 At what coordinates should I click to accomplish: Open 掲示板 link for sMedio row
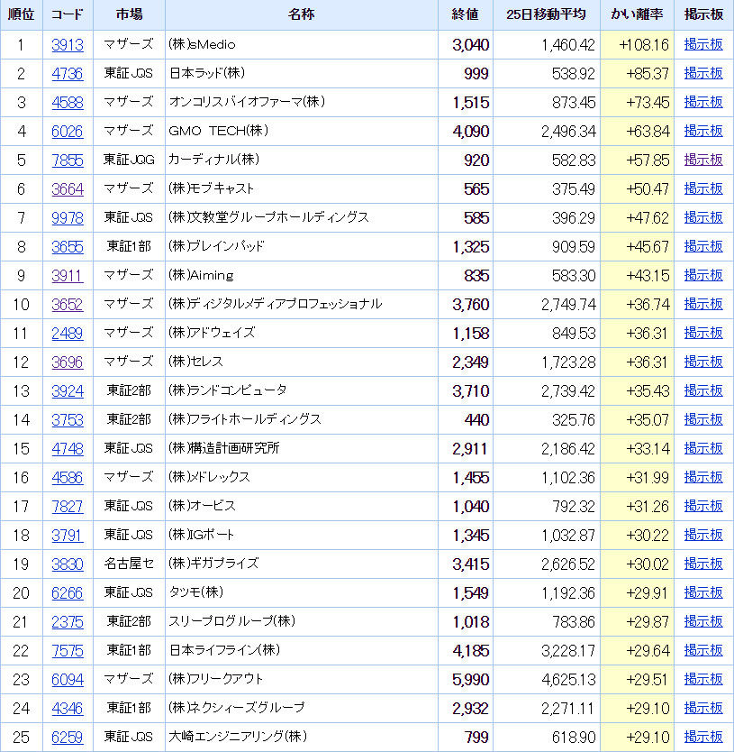coord(703,44)
